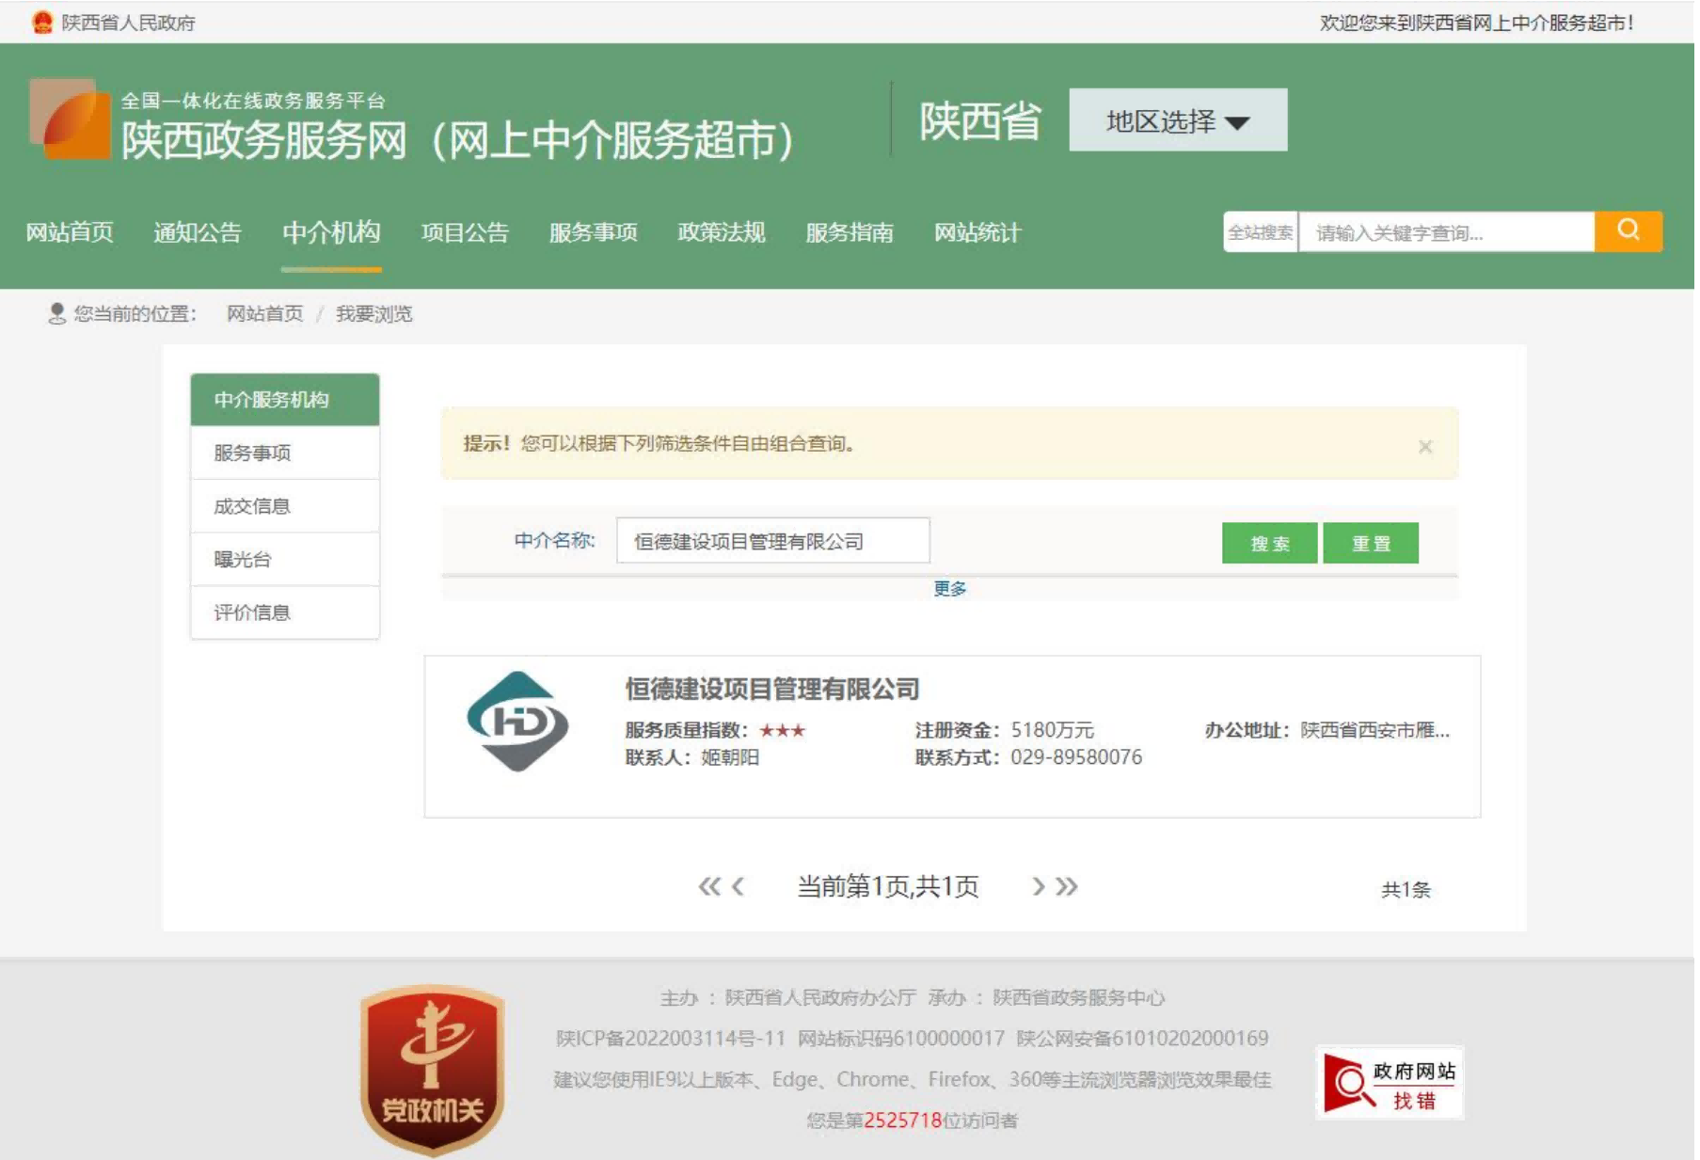Open 网站首页 in the navigation bar

[70, 233]
